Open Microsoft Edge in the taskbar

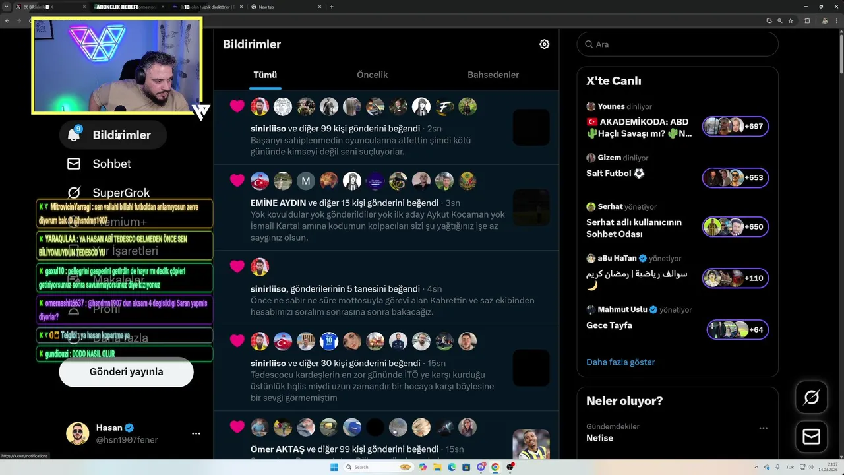(452, 467)
